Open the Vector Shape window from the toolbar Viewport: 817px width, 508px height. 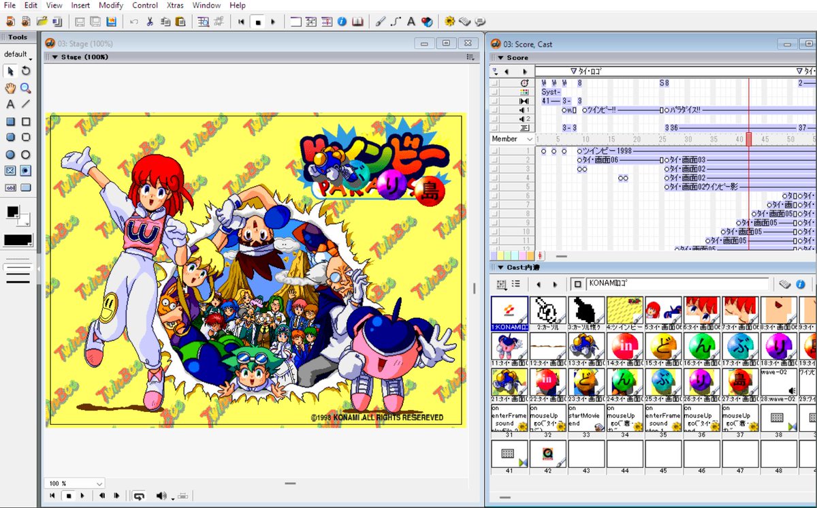click(x=394, y=21)
